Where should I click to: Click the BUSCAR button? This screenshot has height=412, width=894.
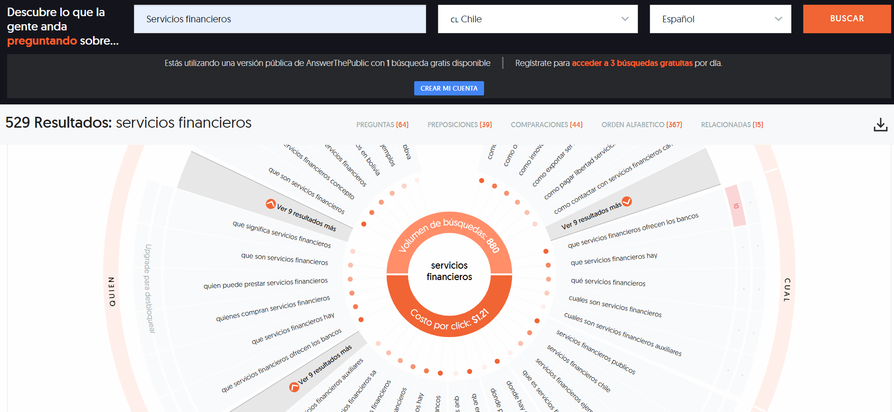tap(847, 19)
